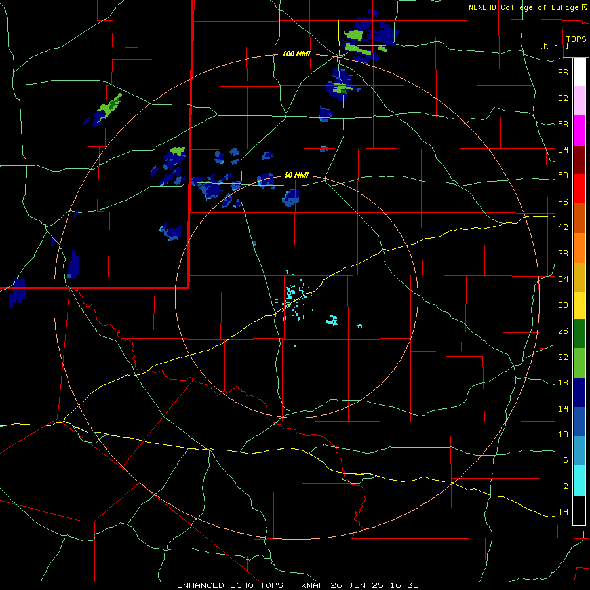Viewport: 590px width, 590px height.
Task: Pick the light blue legend swatch
Action: point(579,451)
